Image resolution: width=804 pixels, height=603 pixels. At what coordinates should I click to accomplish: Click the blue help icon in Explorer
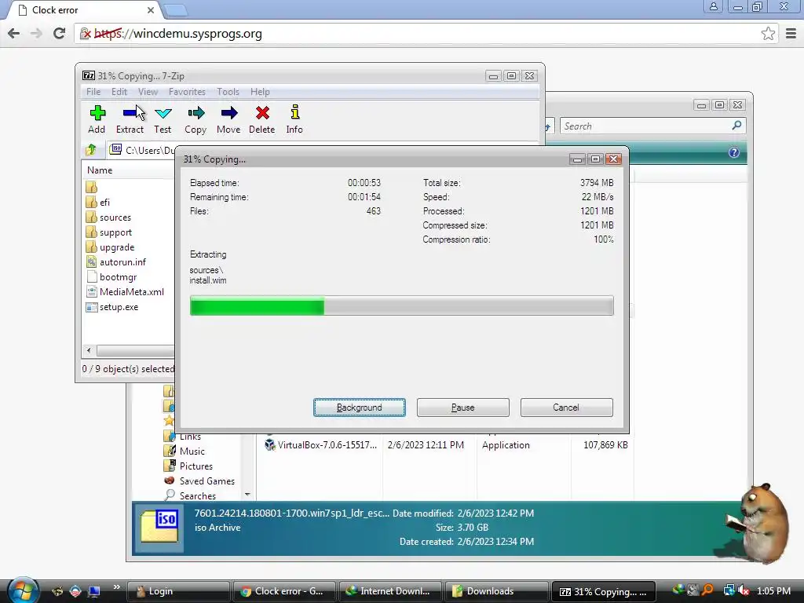[x=734, y=152]
